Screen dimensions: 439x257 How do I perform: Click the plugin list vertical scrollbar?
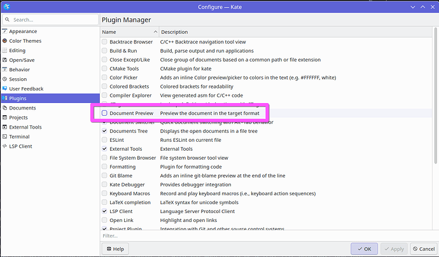point(435,95)
